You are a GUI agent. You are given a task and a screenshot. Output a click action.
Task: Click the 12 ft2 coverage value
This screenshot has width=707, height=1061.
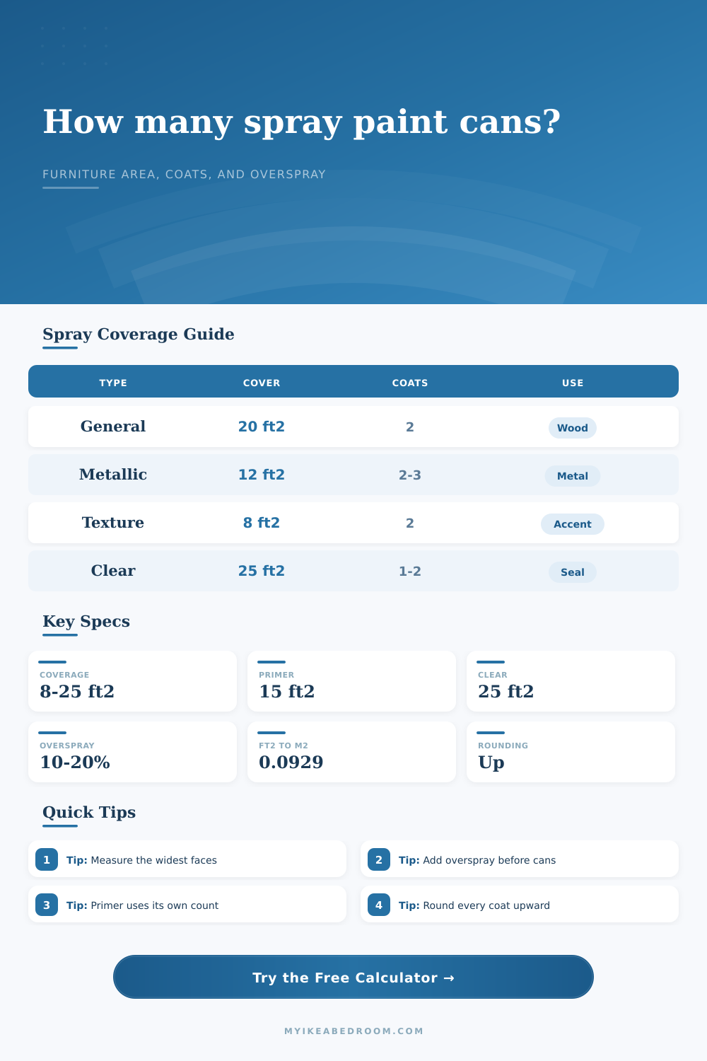[262, 475]
